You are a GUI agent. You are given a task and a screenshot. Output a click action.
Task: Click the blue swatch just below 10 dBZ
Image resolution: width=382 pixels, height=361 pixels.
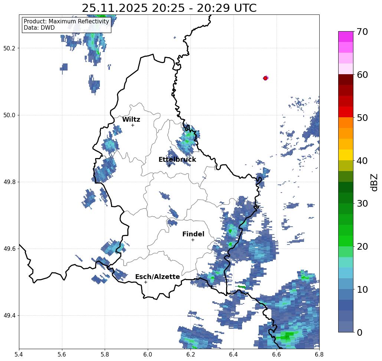click(x=346, y=294)
